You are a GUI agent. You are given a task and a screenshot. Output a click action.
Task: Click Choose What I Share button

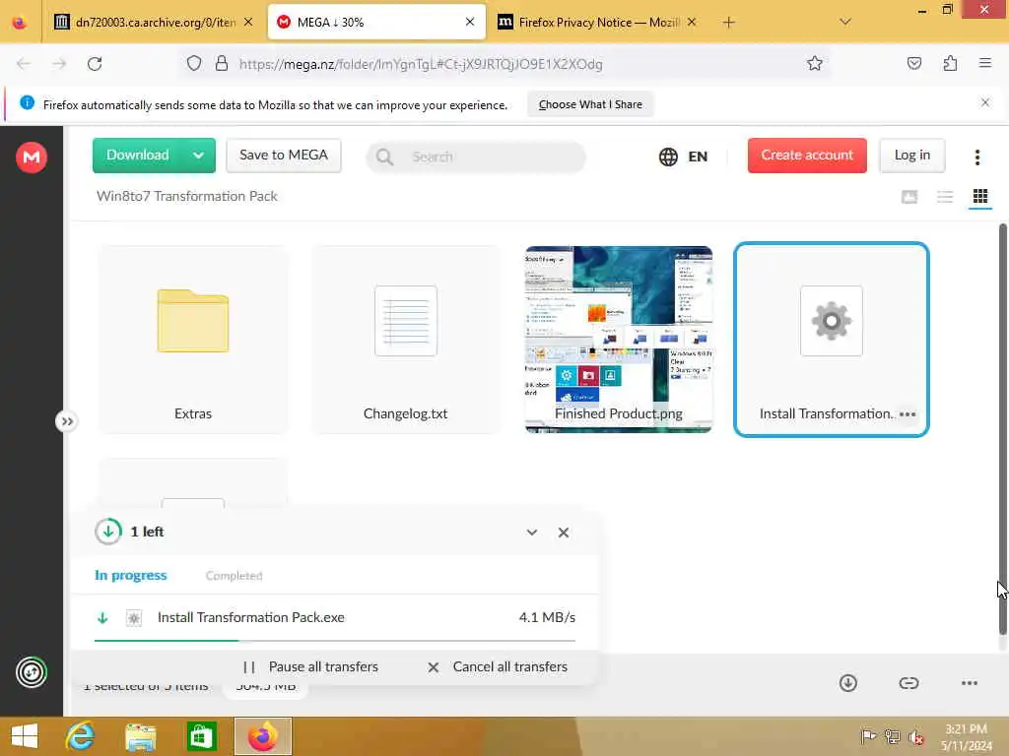click(x=590, y=104)
